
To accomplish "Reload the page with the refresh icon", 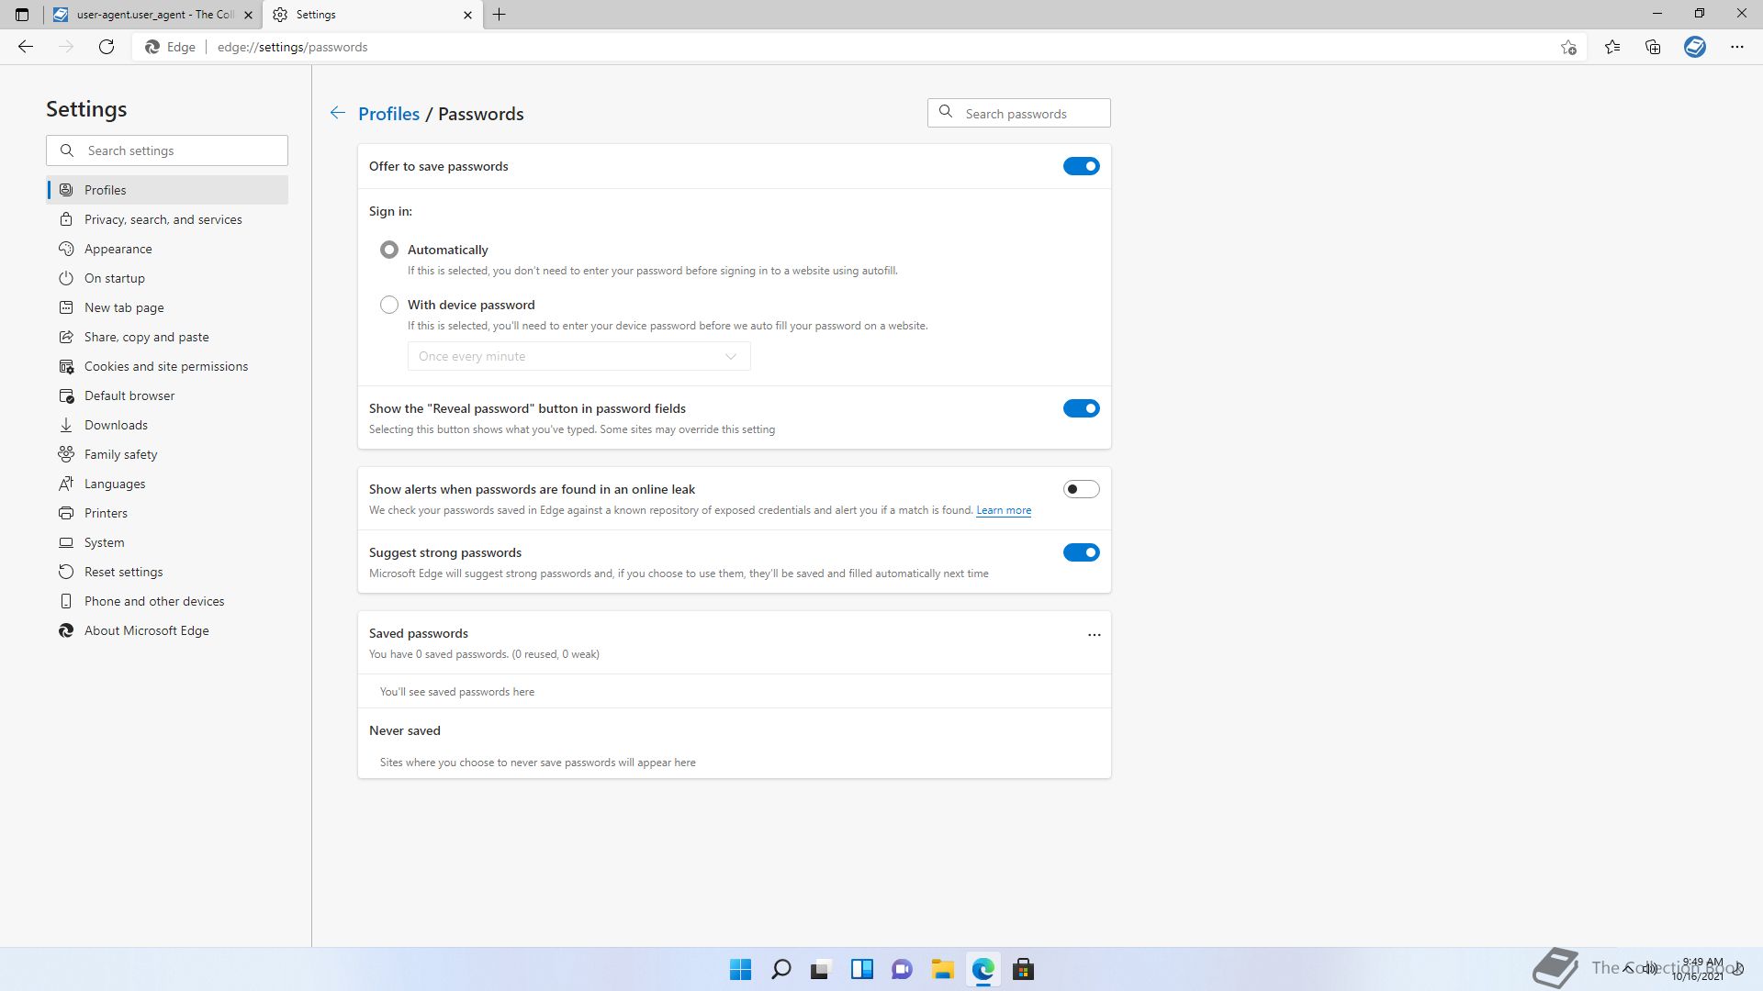I will (x=107, y=47).
